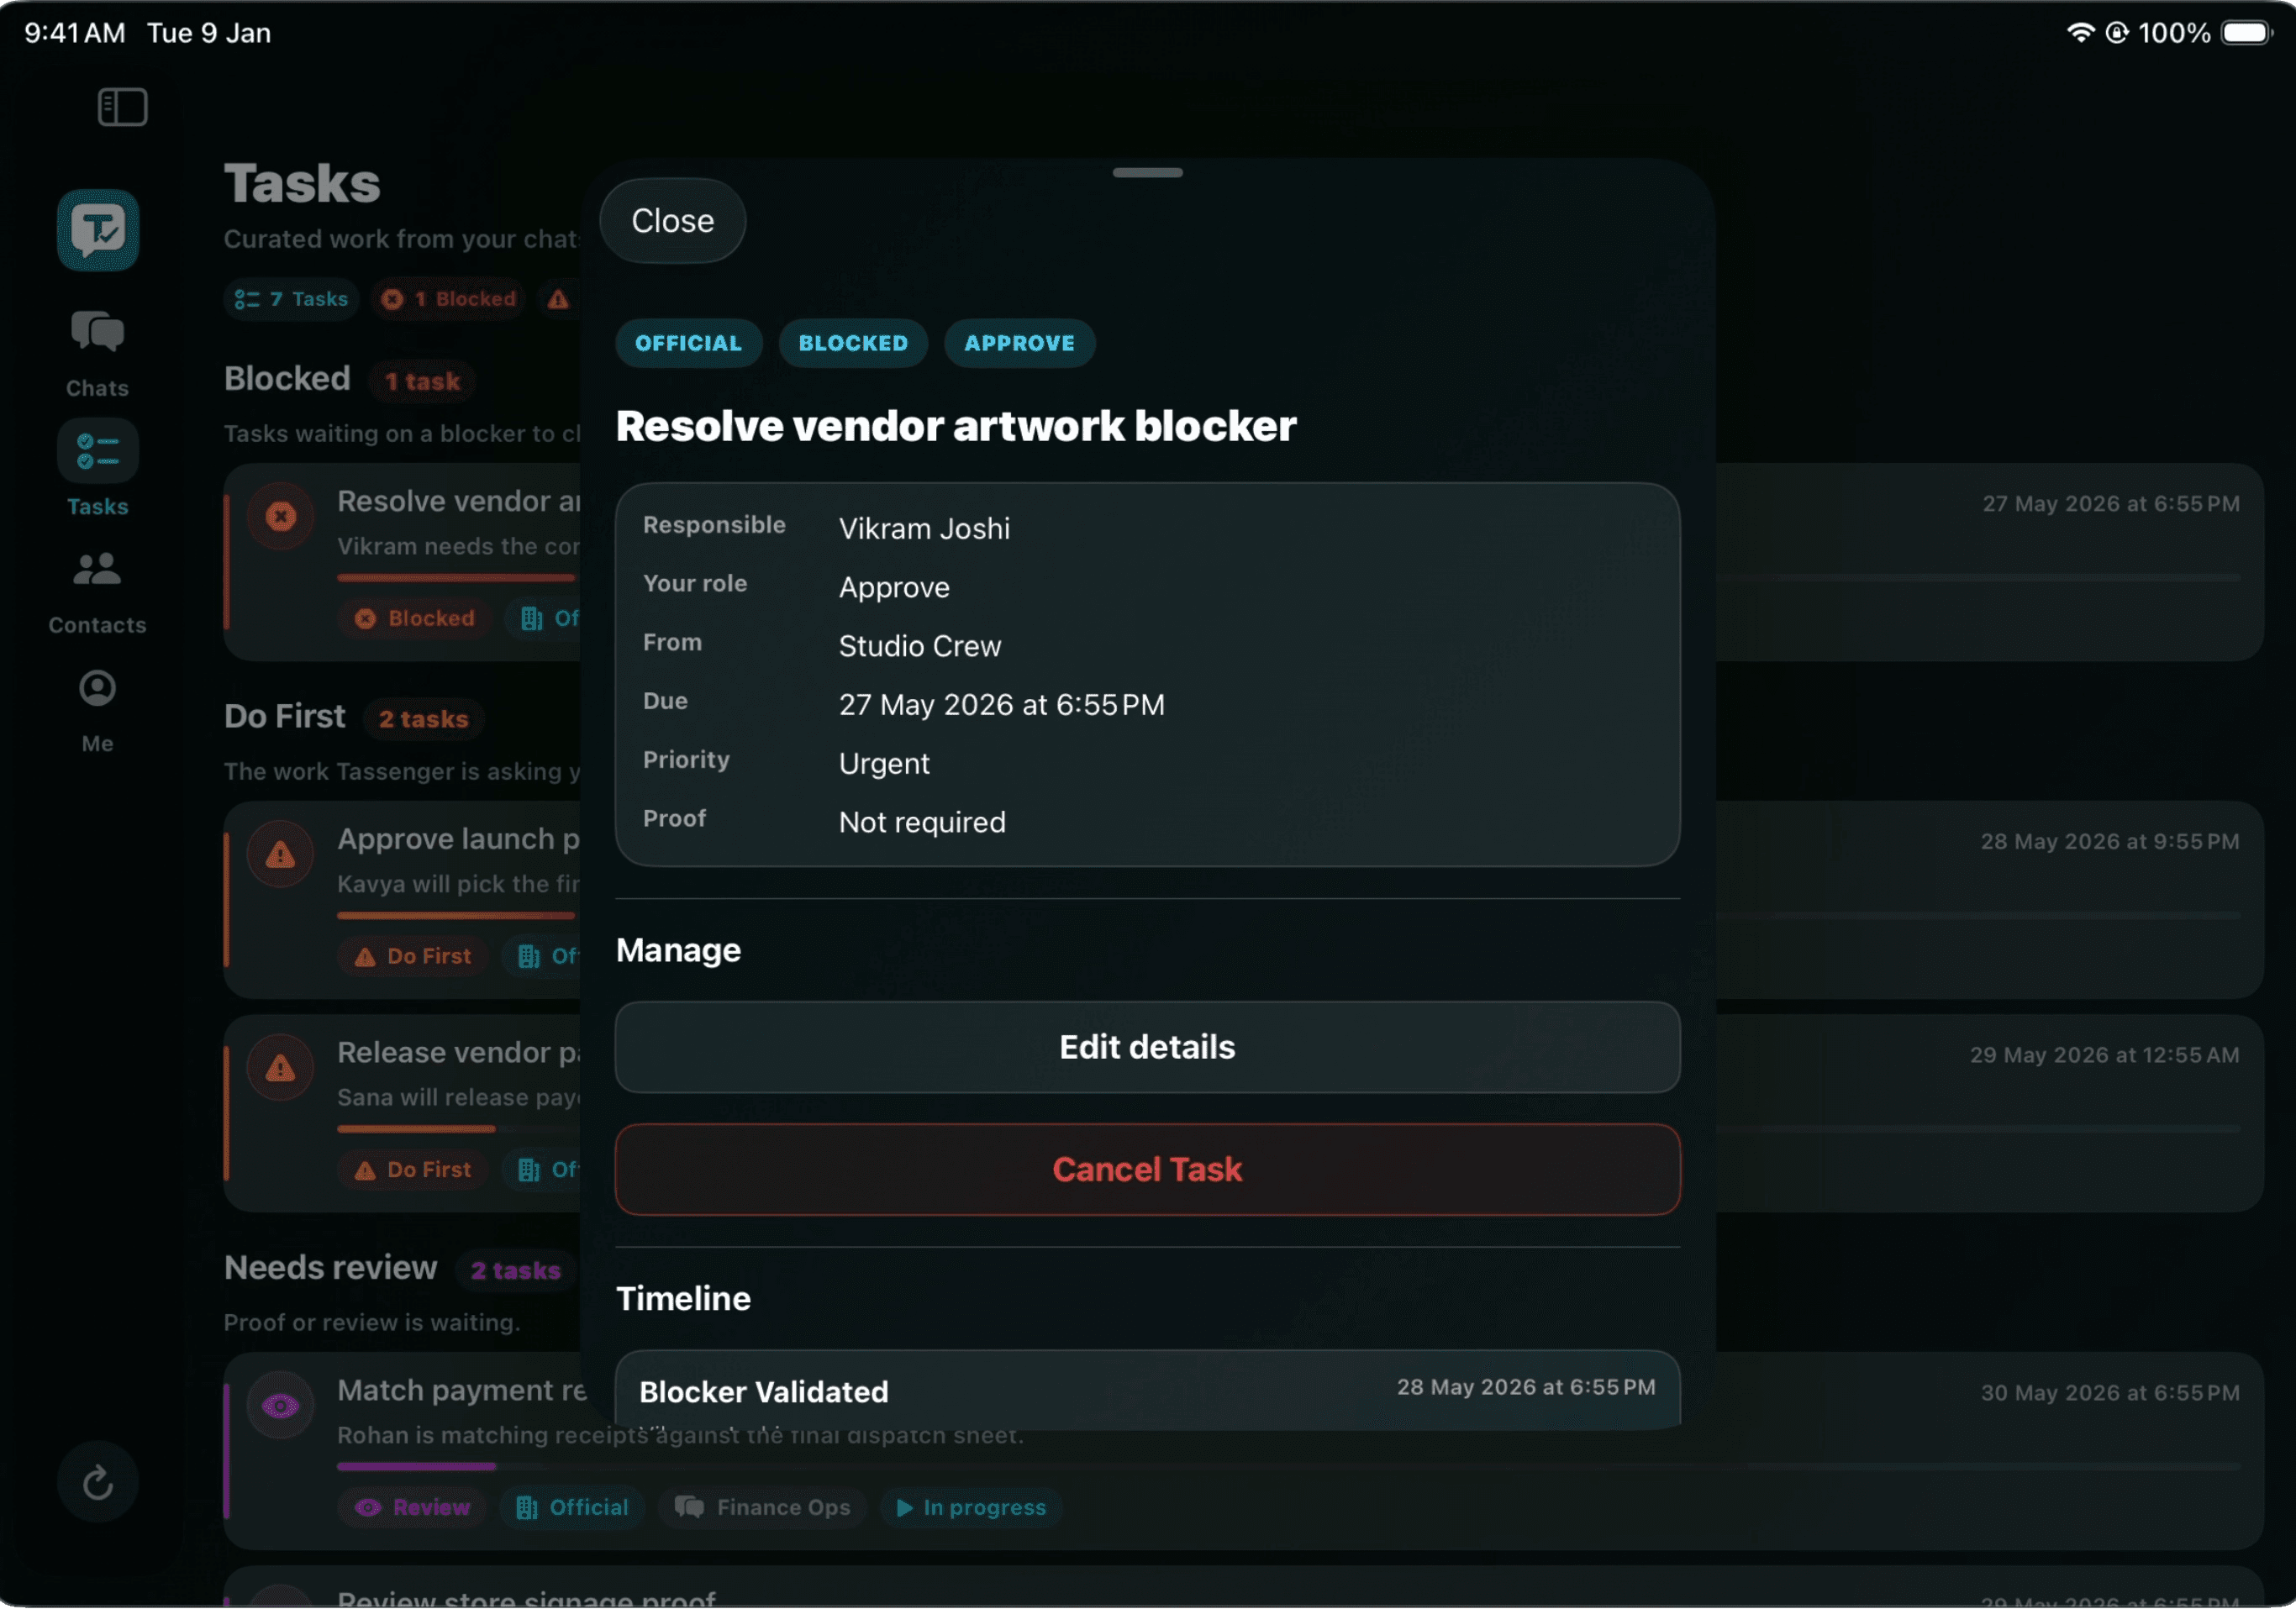The width and height of the screenshot is (2296, 1609).
Task: Click the Do First '2 tasks' badge
Action: tap(424, 719)
